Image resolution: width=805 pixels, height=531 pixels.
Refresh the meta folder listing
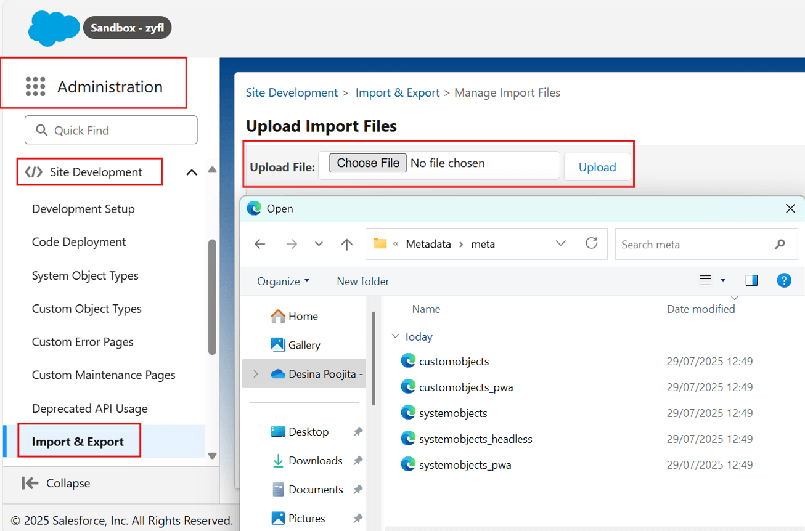pos(592,243)
